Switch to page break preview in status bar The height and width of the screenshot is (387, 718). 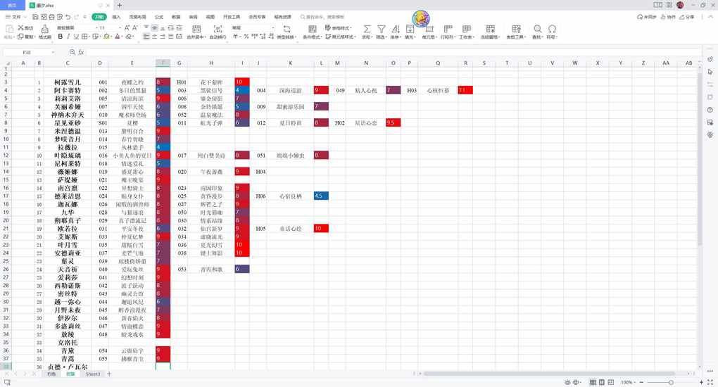tap(611, 382)
